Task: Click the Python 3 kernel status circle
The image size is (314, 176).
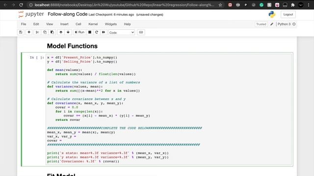Action: tap(294, 24)
